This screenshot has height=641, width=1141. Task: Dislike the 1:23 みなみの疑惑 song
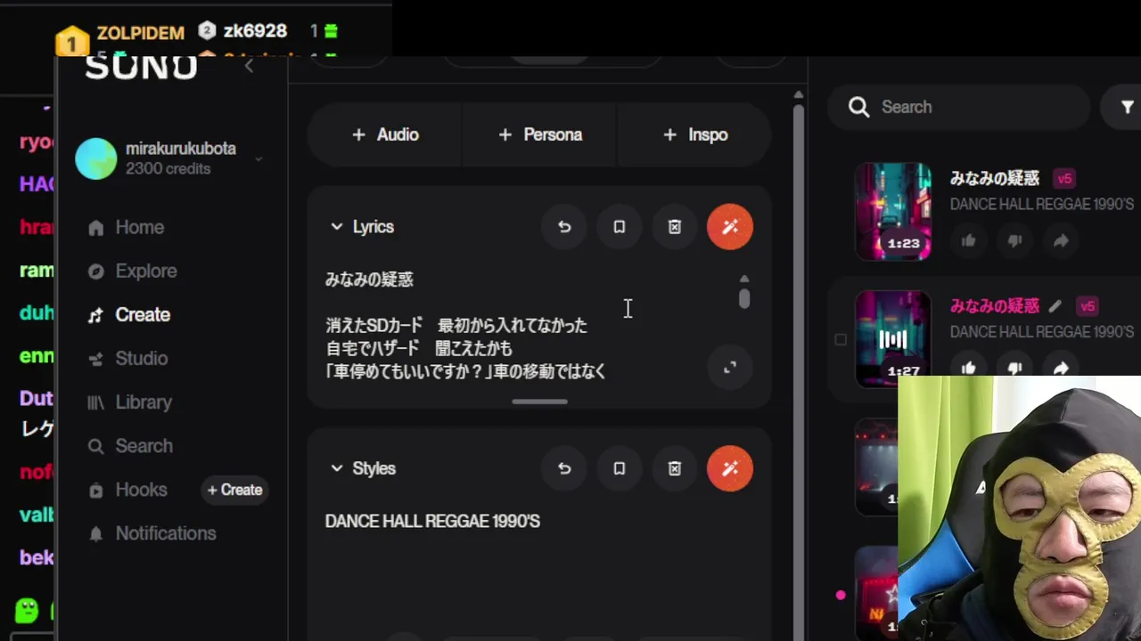(x=1014, y=240)
